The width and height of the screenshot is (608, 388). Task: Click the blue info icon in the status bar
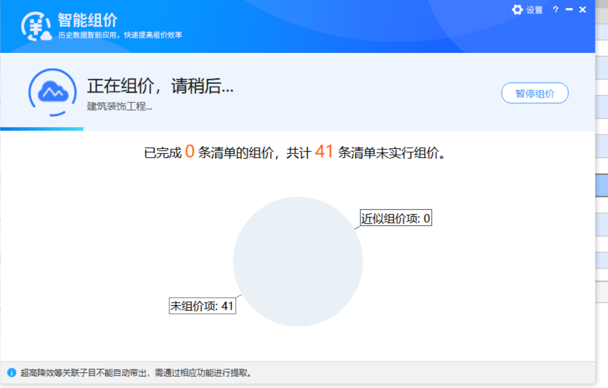[x=12, y=373]
